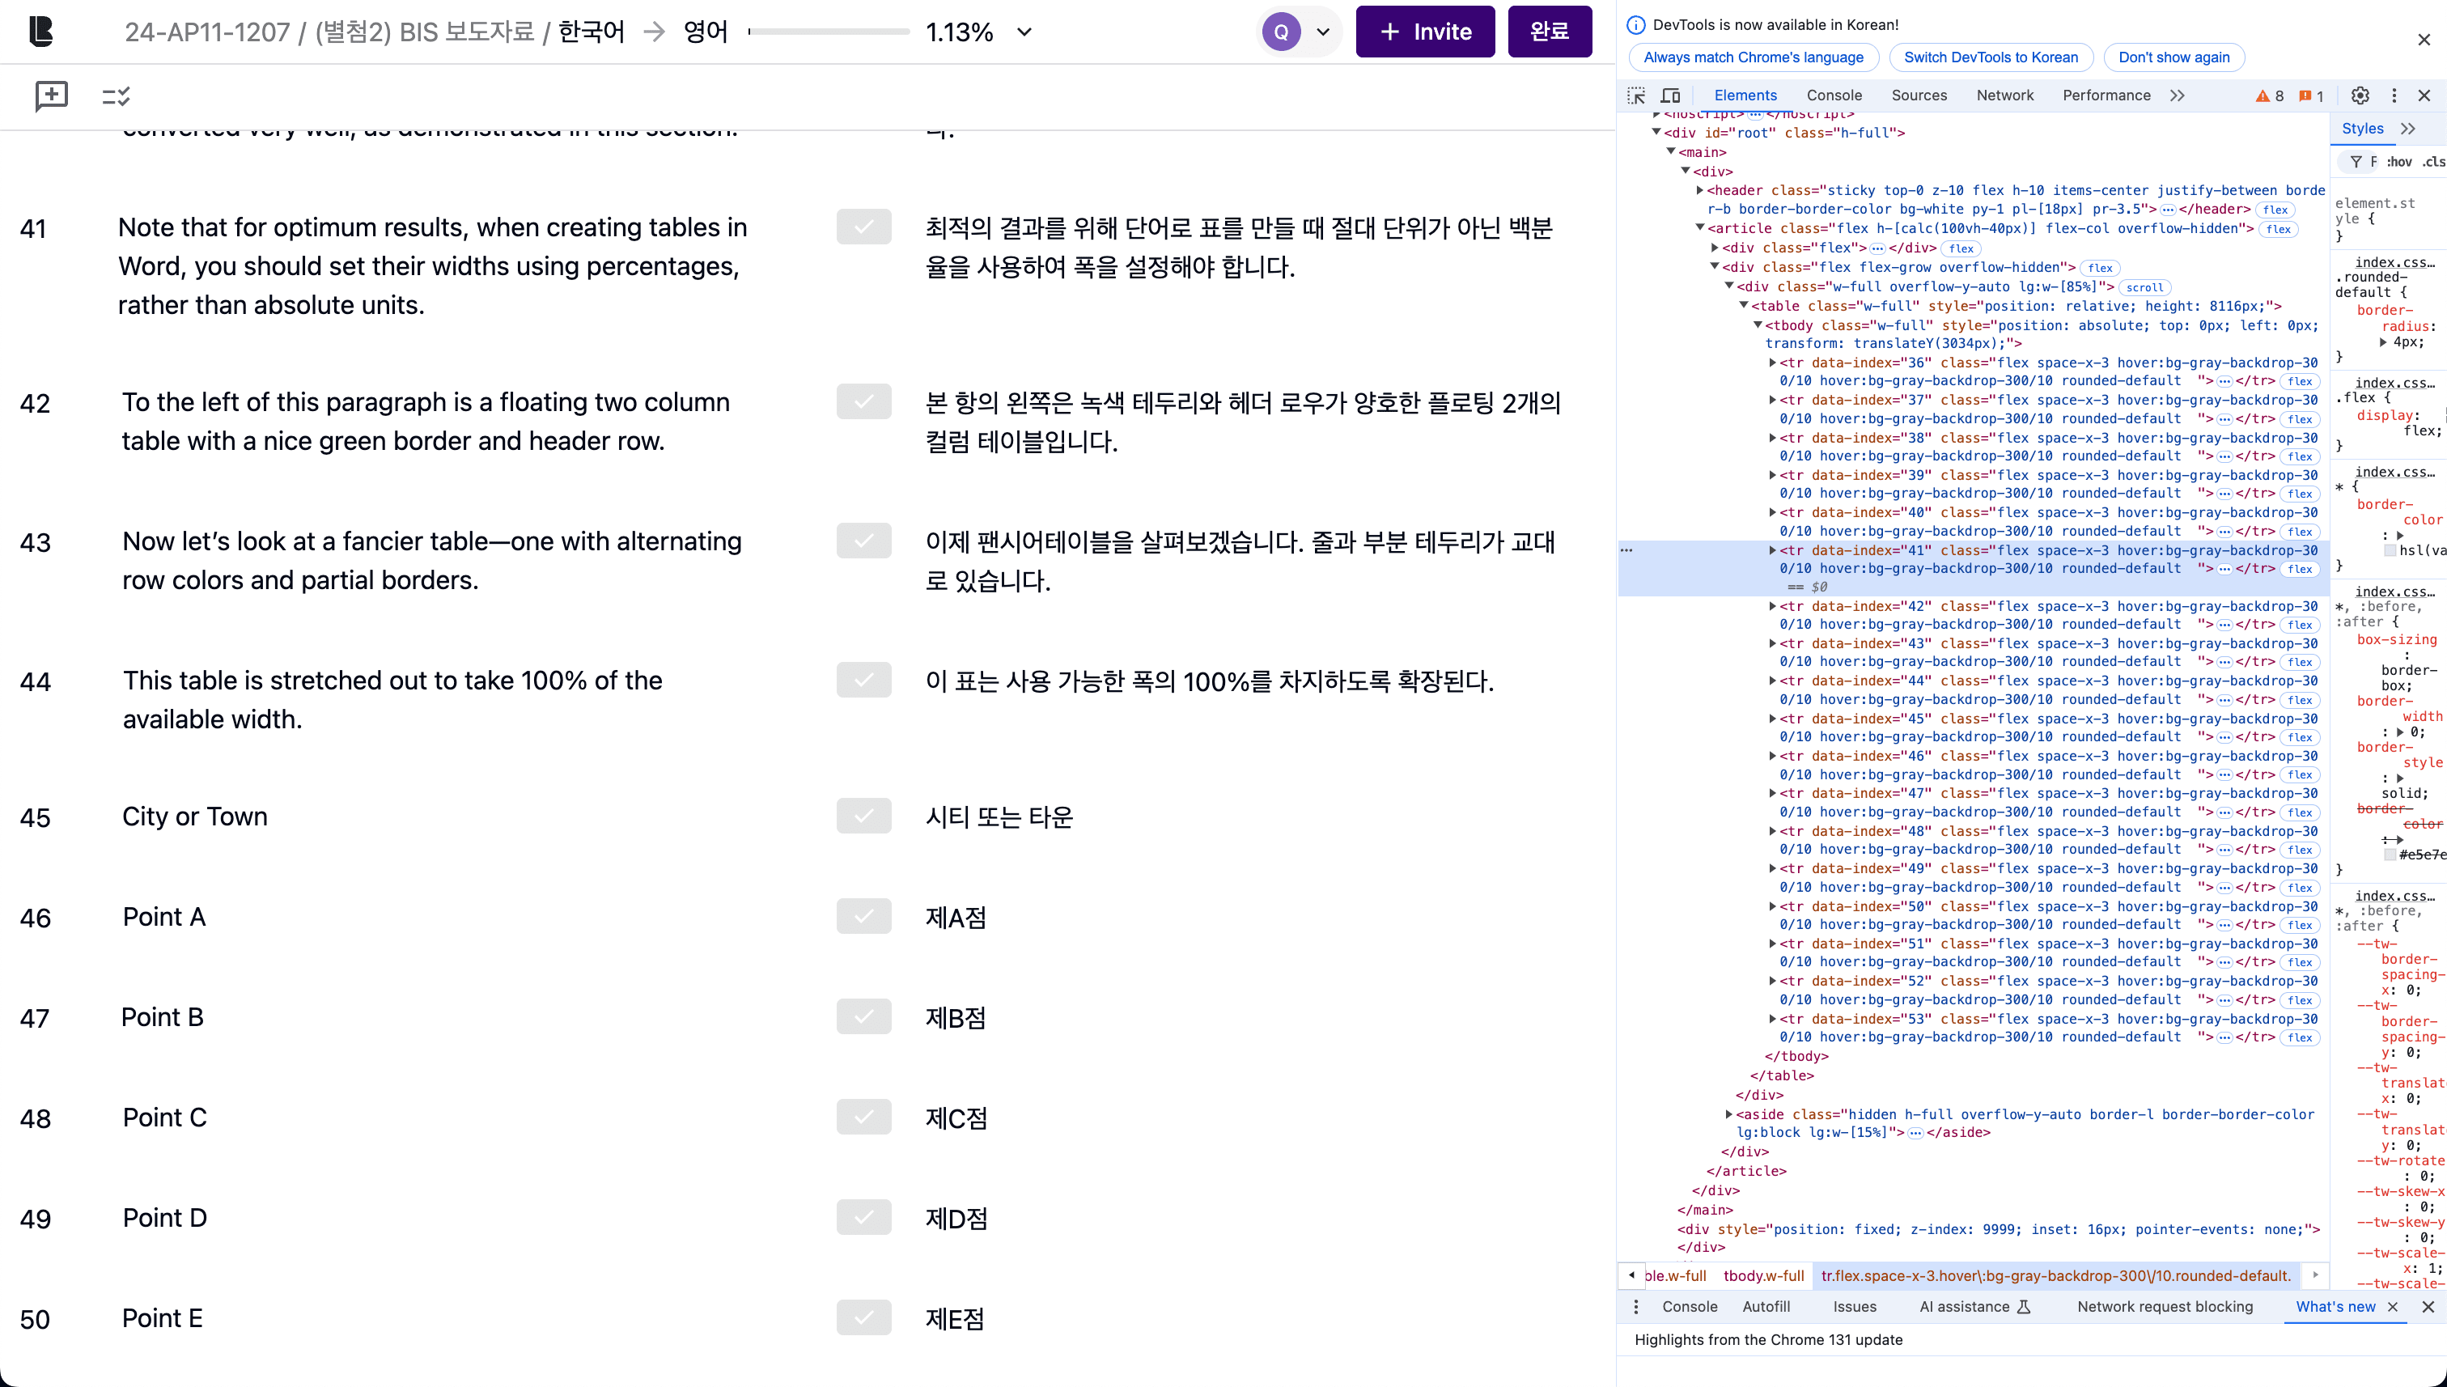Switch to the Console tab in top bar

pos(1834,95)
